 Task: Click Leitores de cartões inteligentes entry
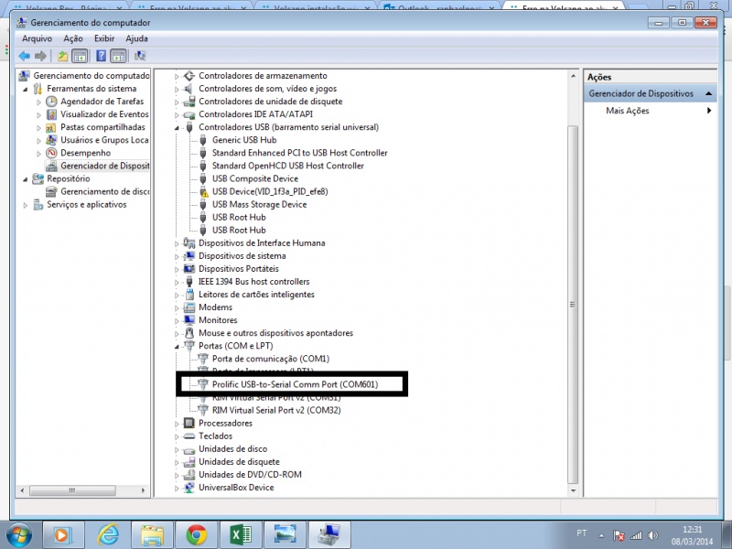[x=257, y=295]
